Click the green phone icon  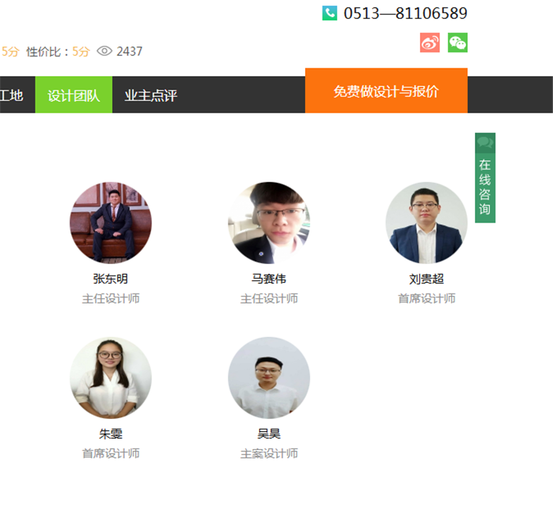coord(330,13)
